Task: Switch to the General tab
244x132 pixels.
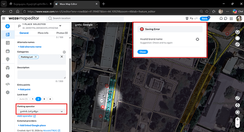Action: click(24, 33)
